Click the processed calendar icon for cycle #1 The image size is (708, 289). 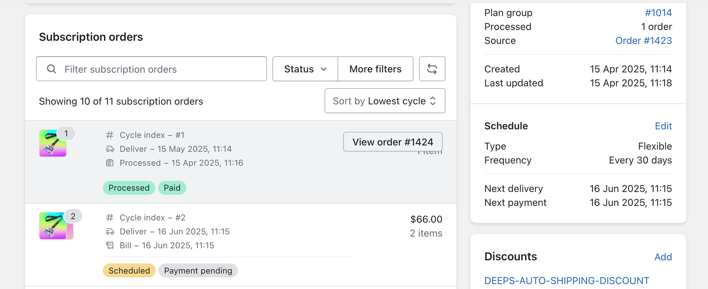110,163
